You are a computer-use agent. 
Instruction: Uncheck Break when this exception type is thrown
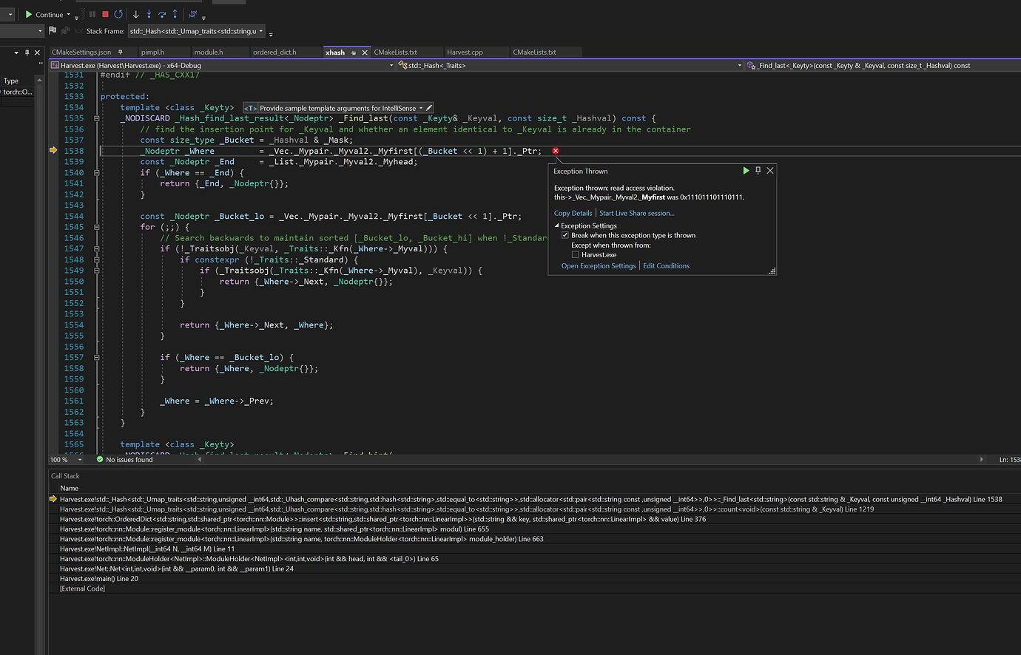(565, 235)
